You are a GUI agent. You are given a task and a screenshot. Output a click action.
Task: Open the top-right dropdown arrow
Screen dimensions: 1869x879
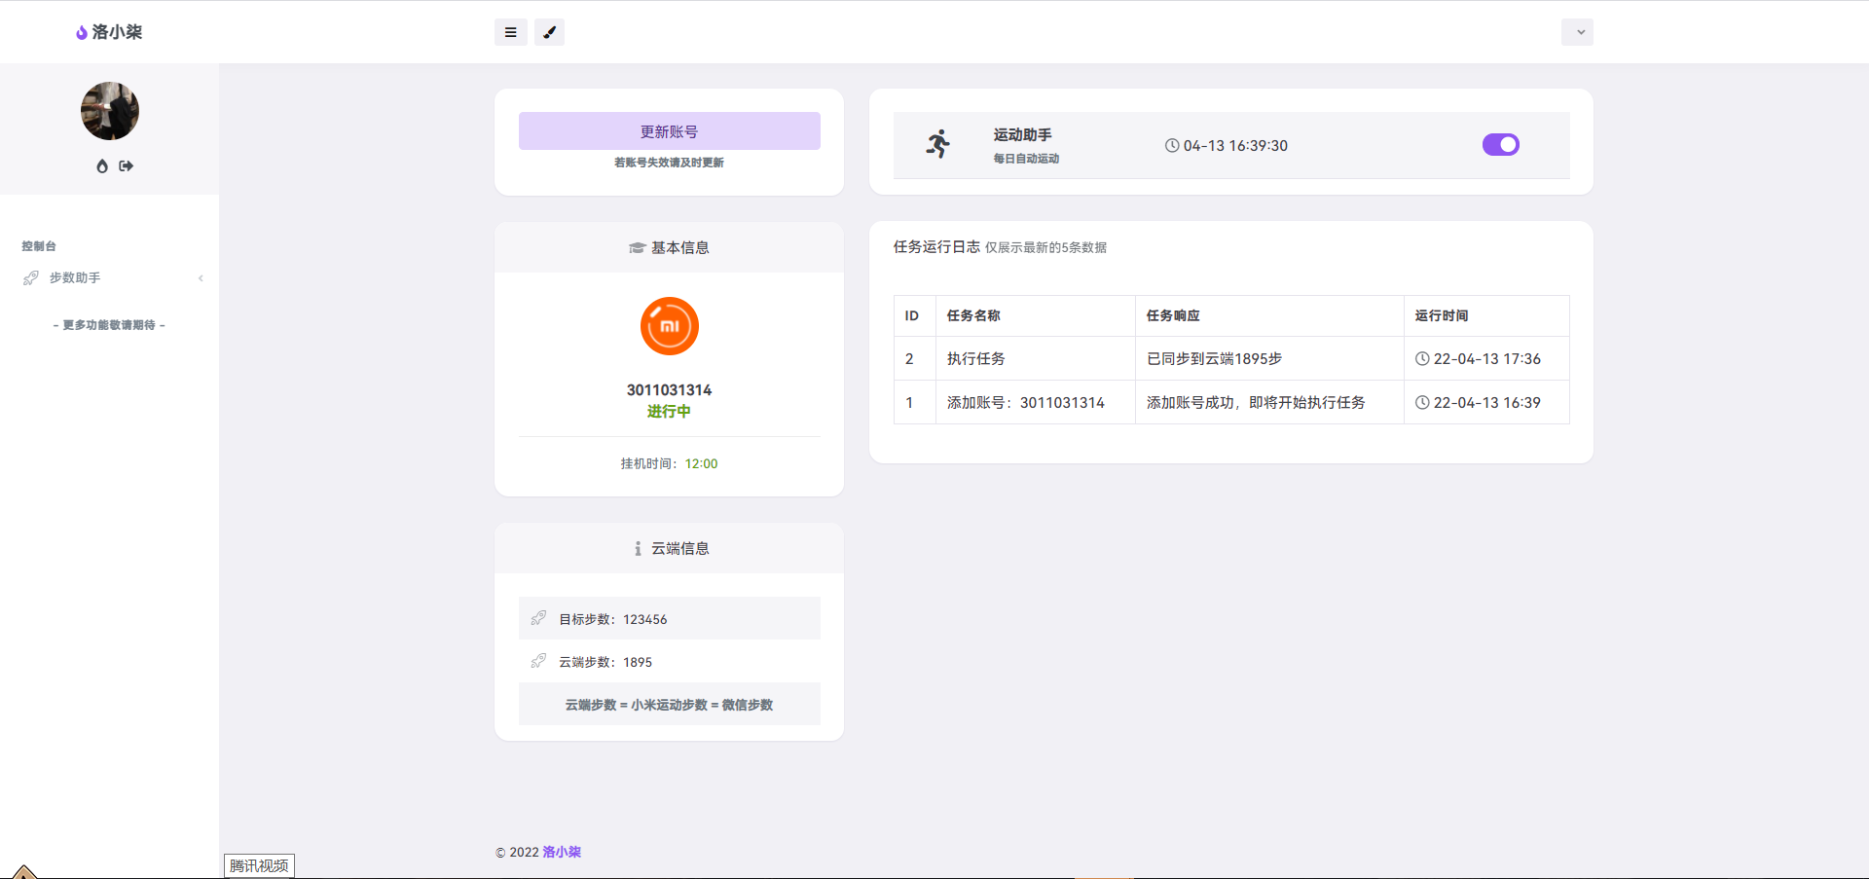tap(1577, 32)
